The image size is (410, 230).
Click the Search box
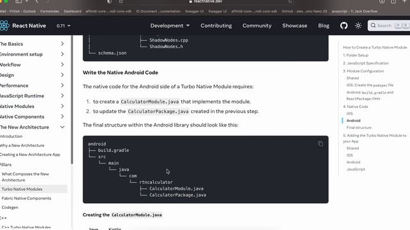(389, 26)
